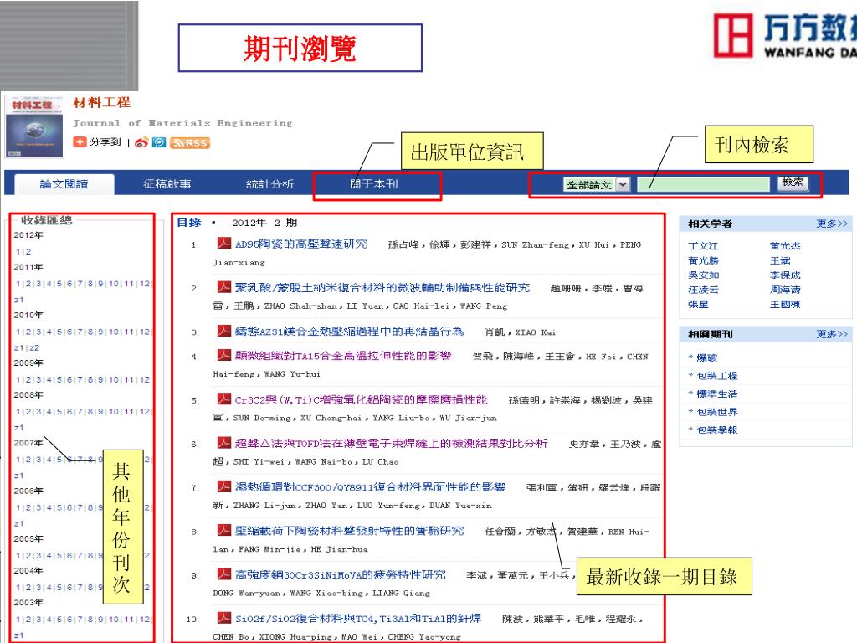This screenshot has height=643, width=857.
Task: Open article 超聲△法與TOFD法
Action: [x=392, y=444]
